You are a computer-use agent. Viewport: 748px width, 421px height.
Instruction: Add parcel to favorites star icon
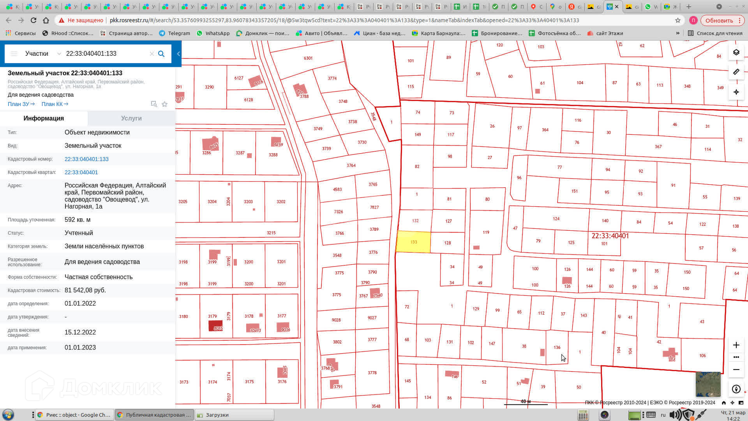pos(164,104)
